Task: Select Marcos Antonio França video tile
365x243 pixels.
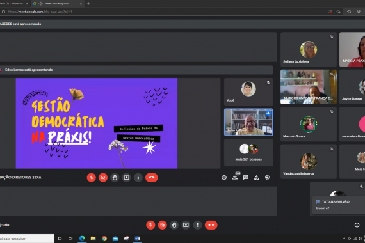Action: [309, 87]
